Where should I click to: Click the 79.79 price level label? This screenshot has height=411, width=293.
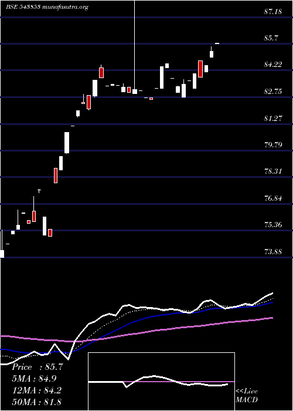pyautogui.click(x=273, y=144)
